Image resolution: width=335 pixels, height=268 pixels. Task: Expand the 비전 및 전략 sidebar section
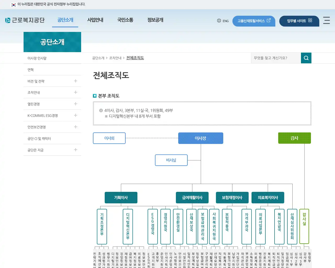75,81
